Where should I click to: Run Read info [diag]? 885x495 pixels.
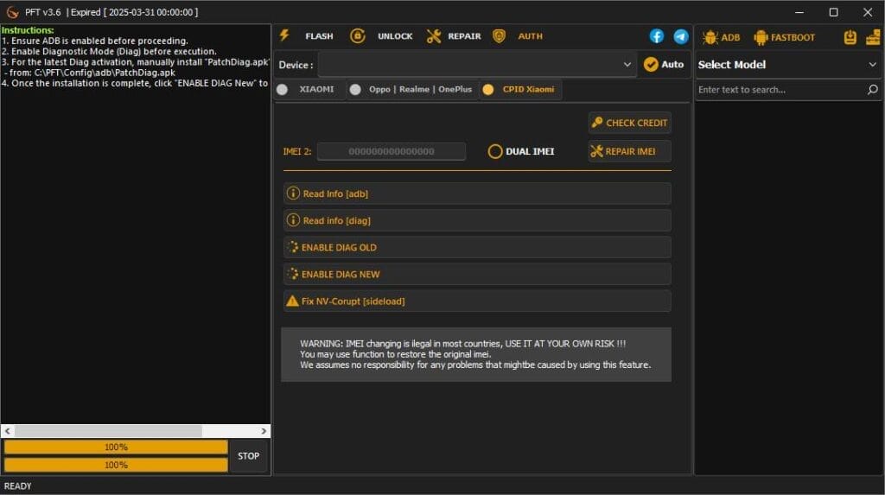click(x=477, y=220)
